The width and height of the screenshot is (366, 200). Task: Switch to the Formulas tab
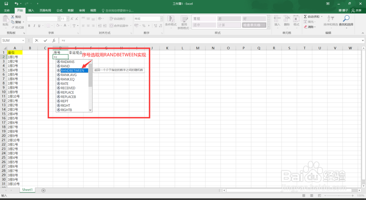(x=59, y=11)
